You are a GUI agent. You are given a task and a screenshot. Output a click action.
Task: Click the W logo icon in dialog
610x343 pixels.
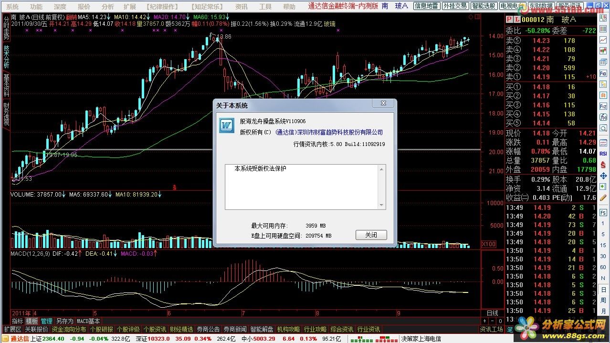tap(226, 125)
